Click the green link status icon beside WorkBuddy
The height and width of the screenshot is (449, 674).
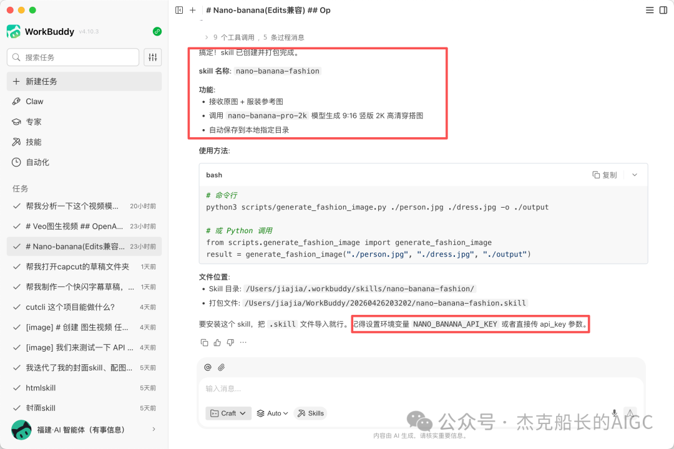[157, 31]
